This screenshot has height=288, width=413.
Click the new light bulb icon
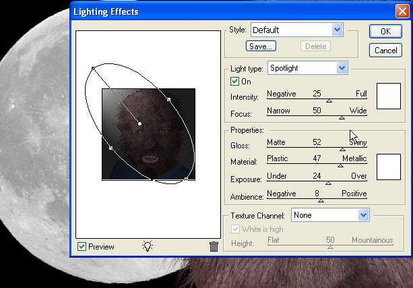point(148,246)
